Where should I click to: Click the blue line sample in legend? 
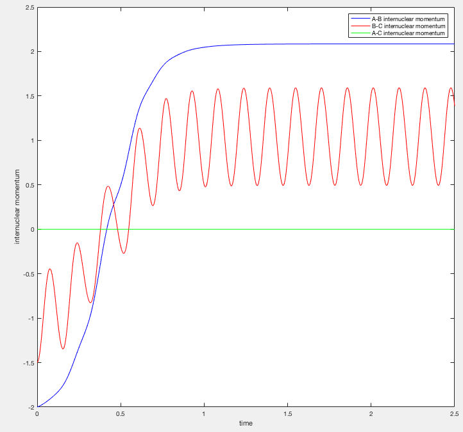tap(360, 19)
